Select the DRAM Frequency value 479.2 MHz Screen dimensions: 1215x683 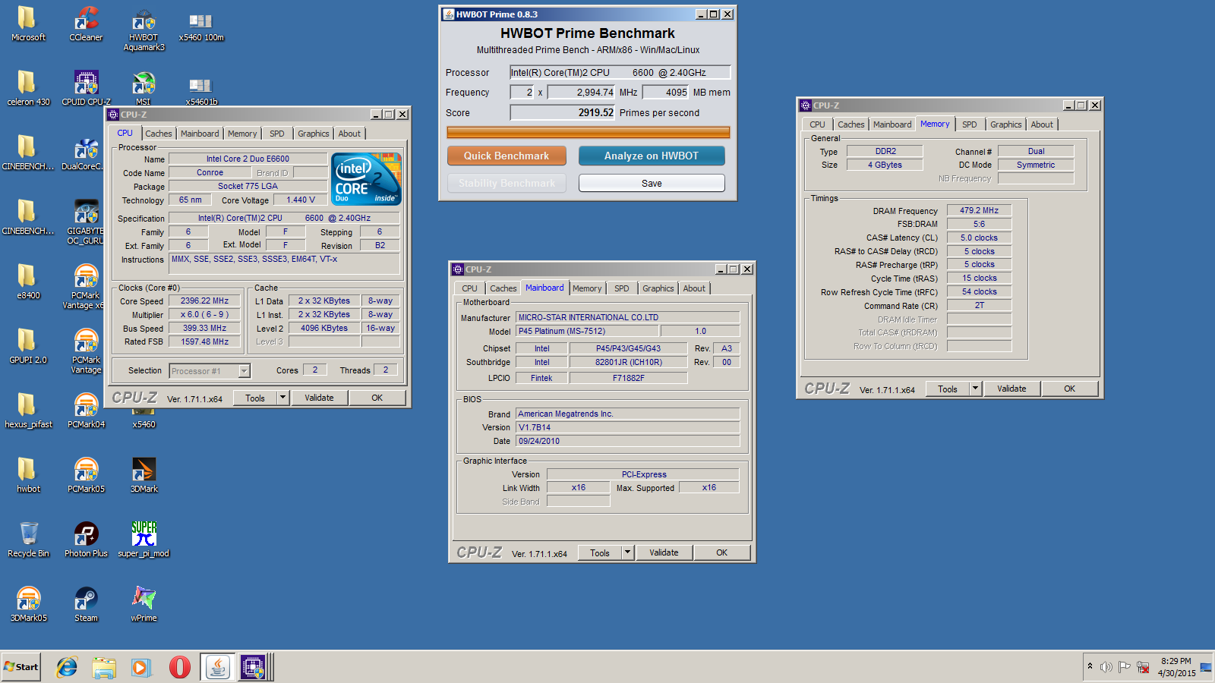coord(980,210)
